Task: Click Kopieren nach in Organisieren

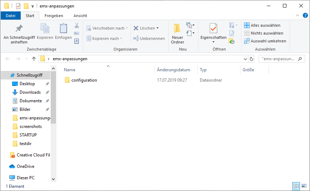Action: [x=105, y=38]
